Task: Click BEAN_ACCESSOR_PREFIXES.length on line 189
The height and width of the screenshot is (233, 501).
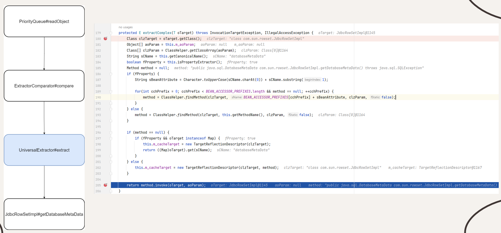Action: pyautogui.click(x=235, y=91)
